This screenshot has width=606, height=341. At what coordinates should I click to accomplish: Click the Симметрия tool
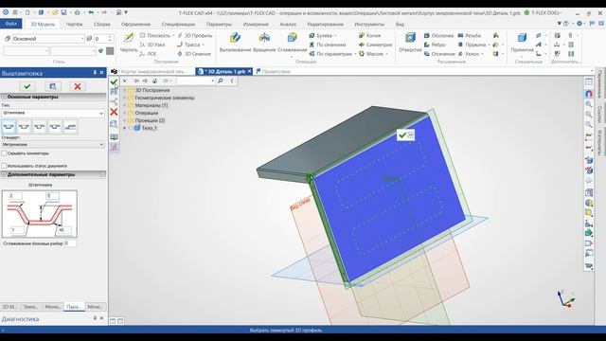pos(375,45)
